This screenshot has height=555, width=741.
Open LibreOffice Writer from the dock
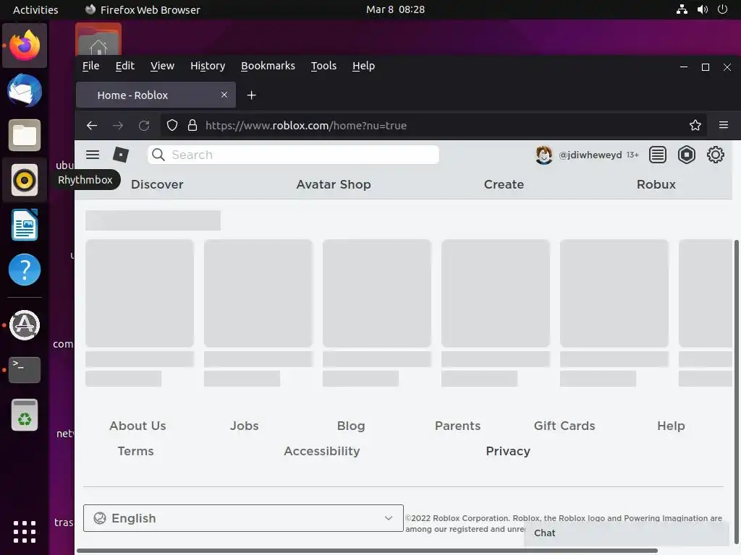(x=25, y=225)
